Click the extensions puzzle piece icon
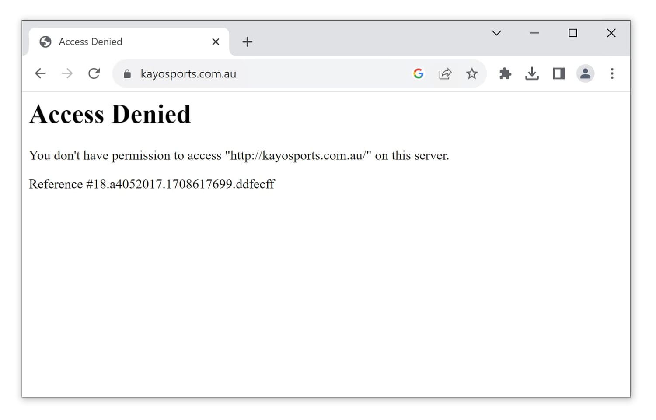Viewport: 656px width, 420px height. 505,73
